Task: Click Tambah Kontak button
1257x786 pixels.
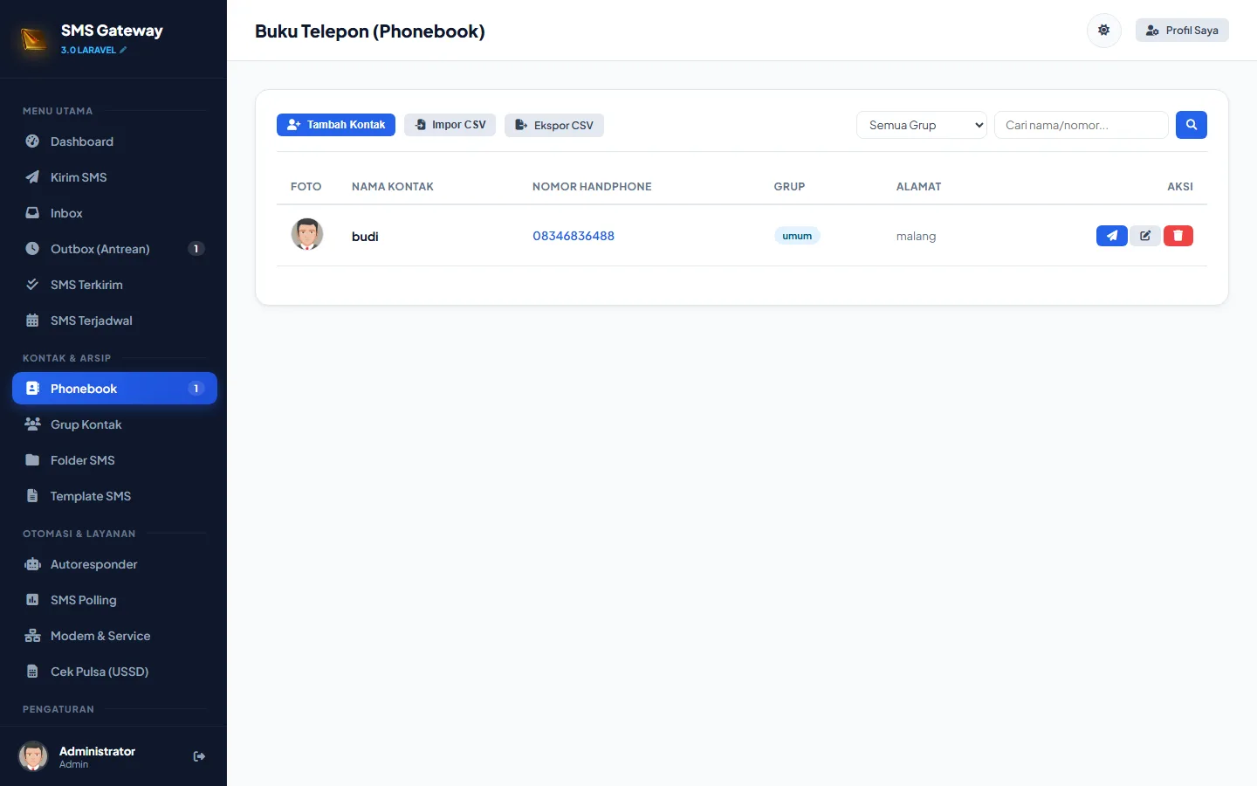Action: click(x=336, y=125)
